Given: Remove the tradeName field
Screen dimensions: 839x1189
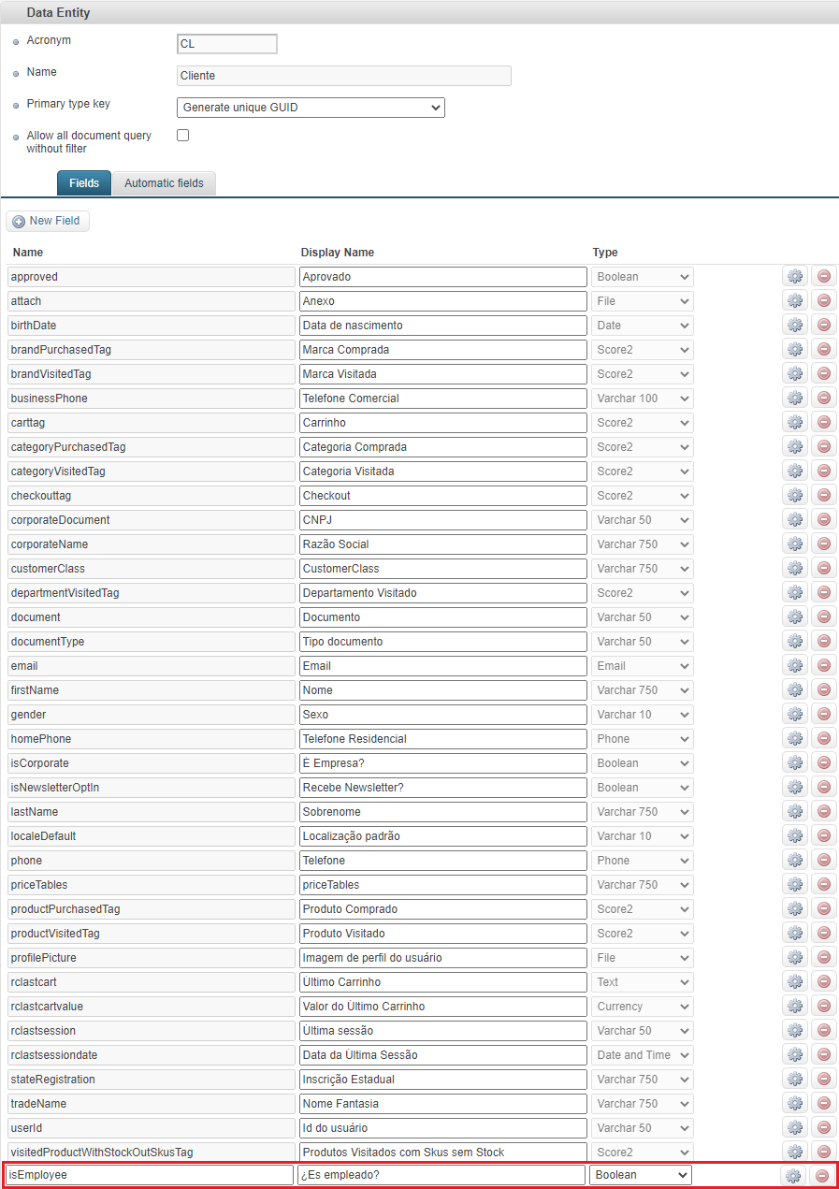Looking at the screenshot, I should 824,1103.
